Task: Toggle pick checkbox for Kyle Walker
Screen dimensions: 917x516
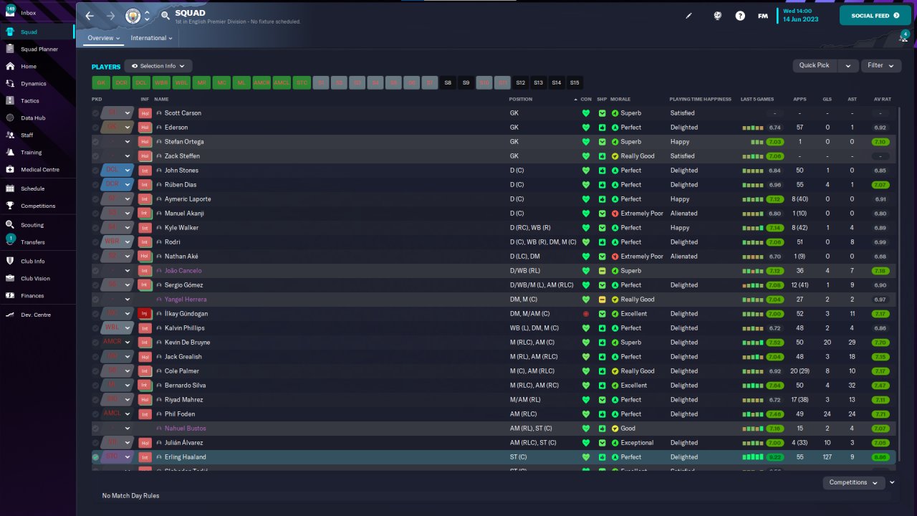Action: (96, 228)
